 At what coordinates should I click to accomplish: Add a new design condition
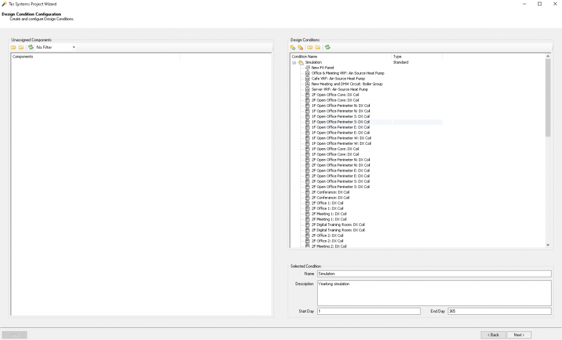pyautogui.click(x=293, y=47)
